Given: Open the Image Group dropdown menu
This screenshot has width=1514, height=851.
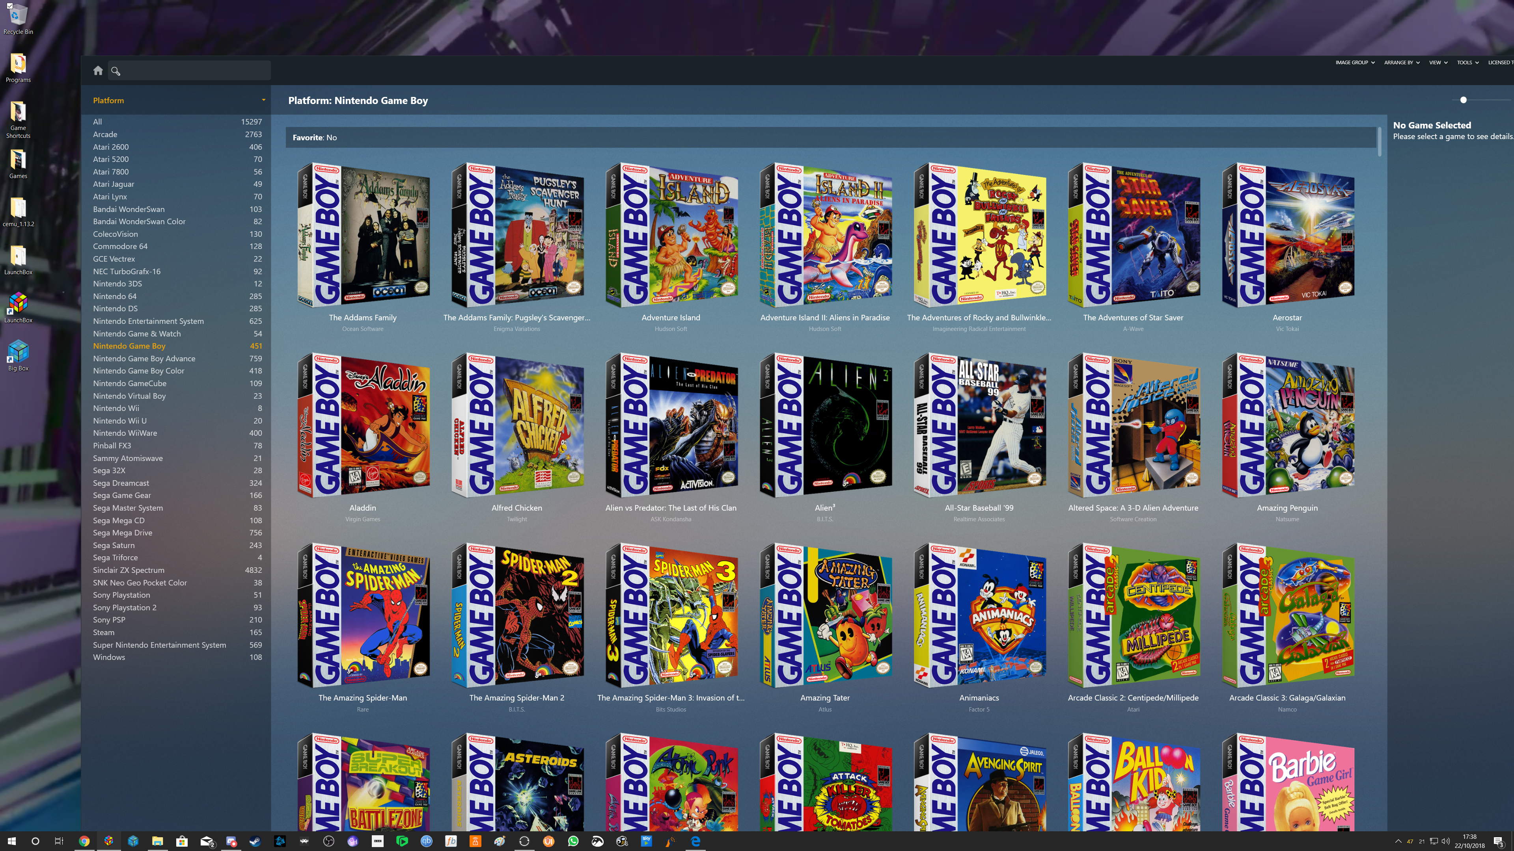Looking at the screenshot, I should coord(1355,62).
